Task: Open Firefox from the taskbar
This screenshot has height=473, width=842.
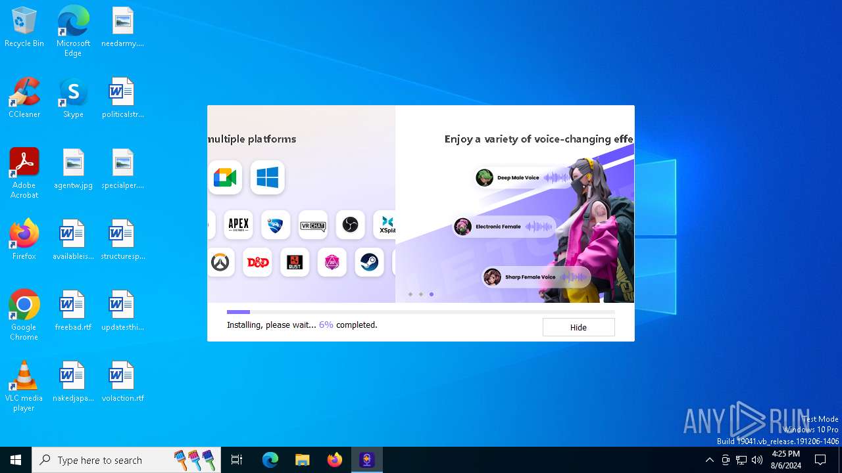Action: point(335,460)
